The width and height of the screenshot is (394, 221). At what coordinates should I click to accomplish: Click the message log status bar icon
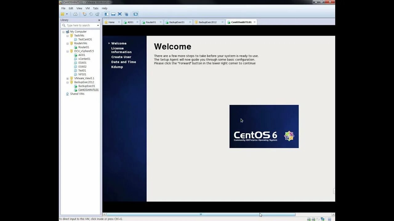pos(329,219)
